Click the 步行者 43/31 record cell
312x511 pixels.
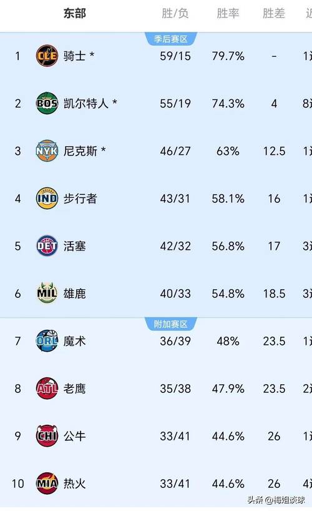175,199
